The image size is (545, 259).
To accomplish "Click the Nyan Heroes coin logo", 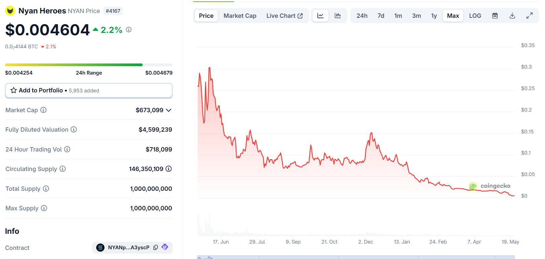I will 10,11.
